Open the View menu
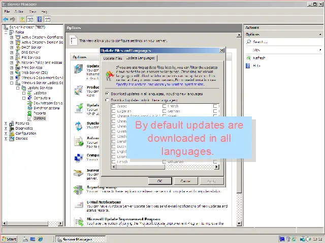Screen dimensions: 325x243 (x=32, y=12)
